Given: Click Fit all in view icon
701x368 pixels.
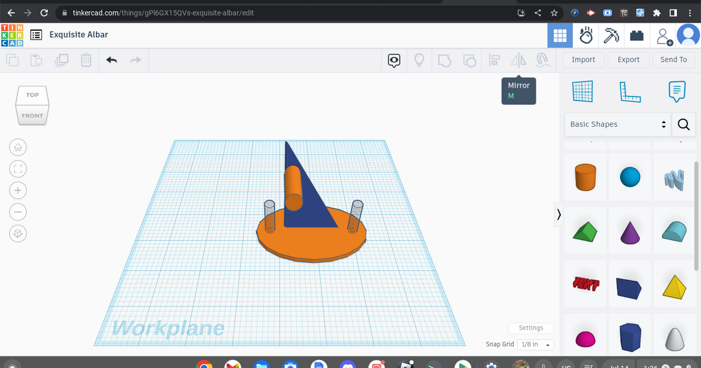Looking at the screenshot, I should pos(18,169).
